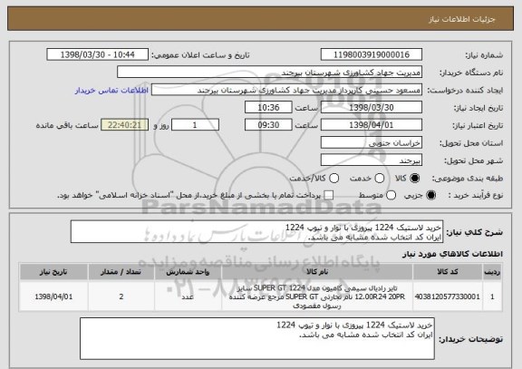The width and height of the screenshot is (522, 369).
Task: Click the 10:36 creation time field
Action: point(268,108)
